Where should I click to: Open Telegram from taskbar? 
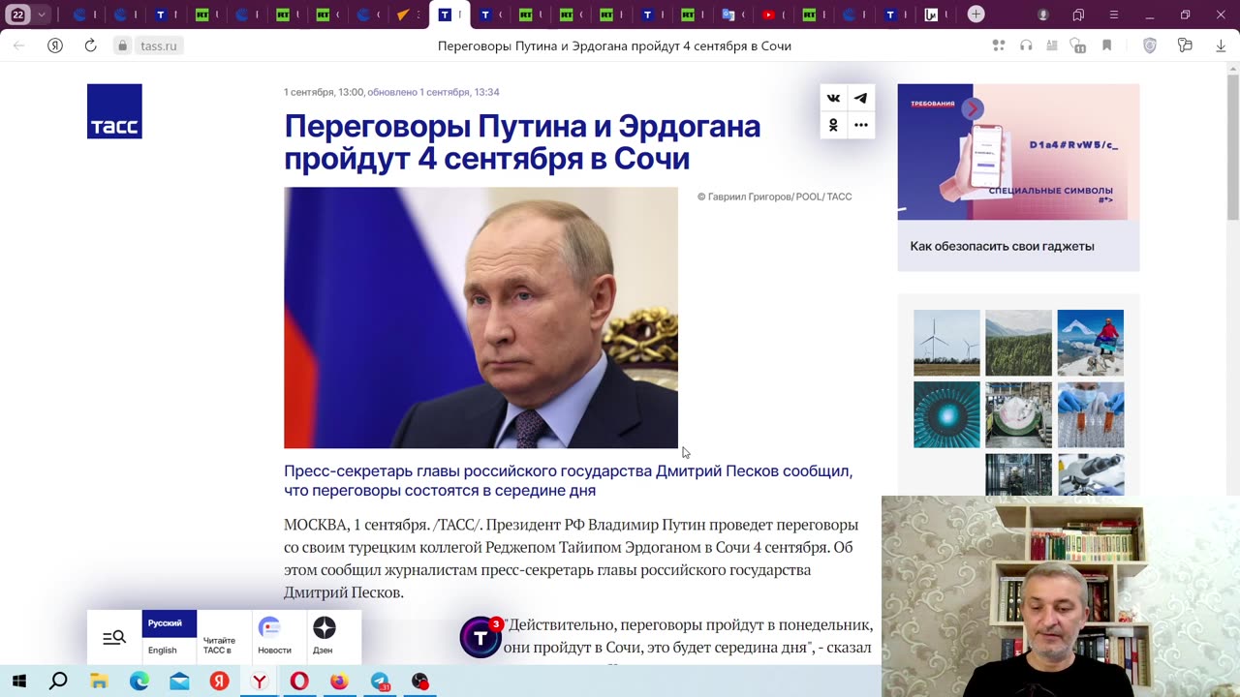(380, 682)
